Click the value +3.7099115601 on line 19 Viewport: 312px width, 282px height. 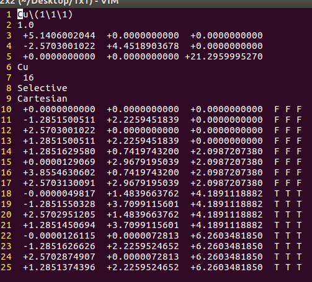click(143, 204)
